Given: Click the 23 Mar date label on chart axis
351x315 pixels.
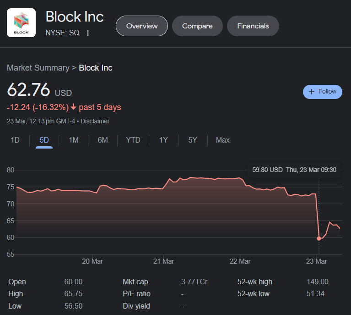Looking at the screenshot, I should [316, 261].
